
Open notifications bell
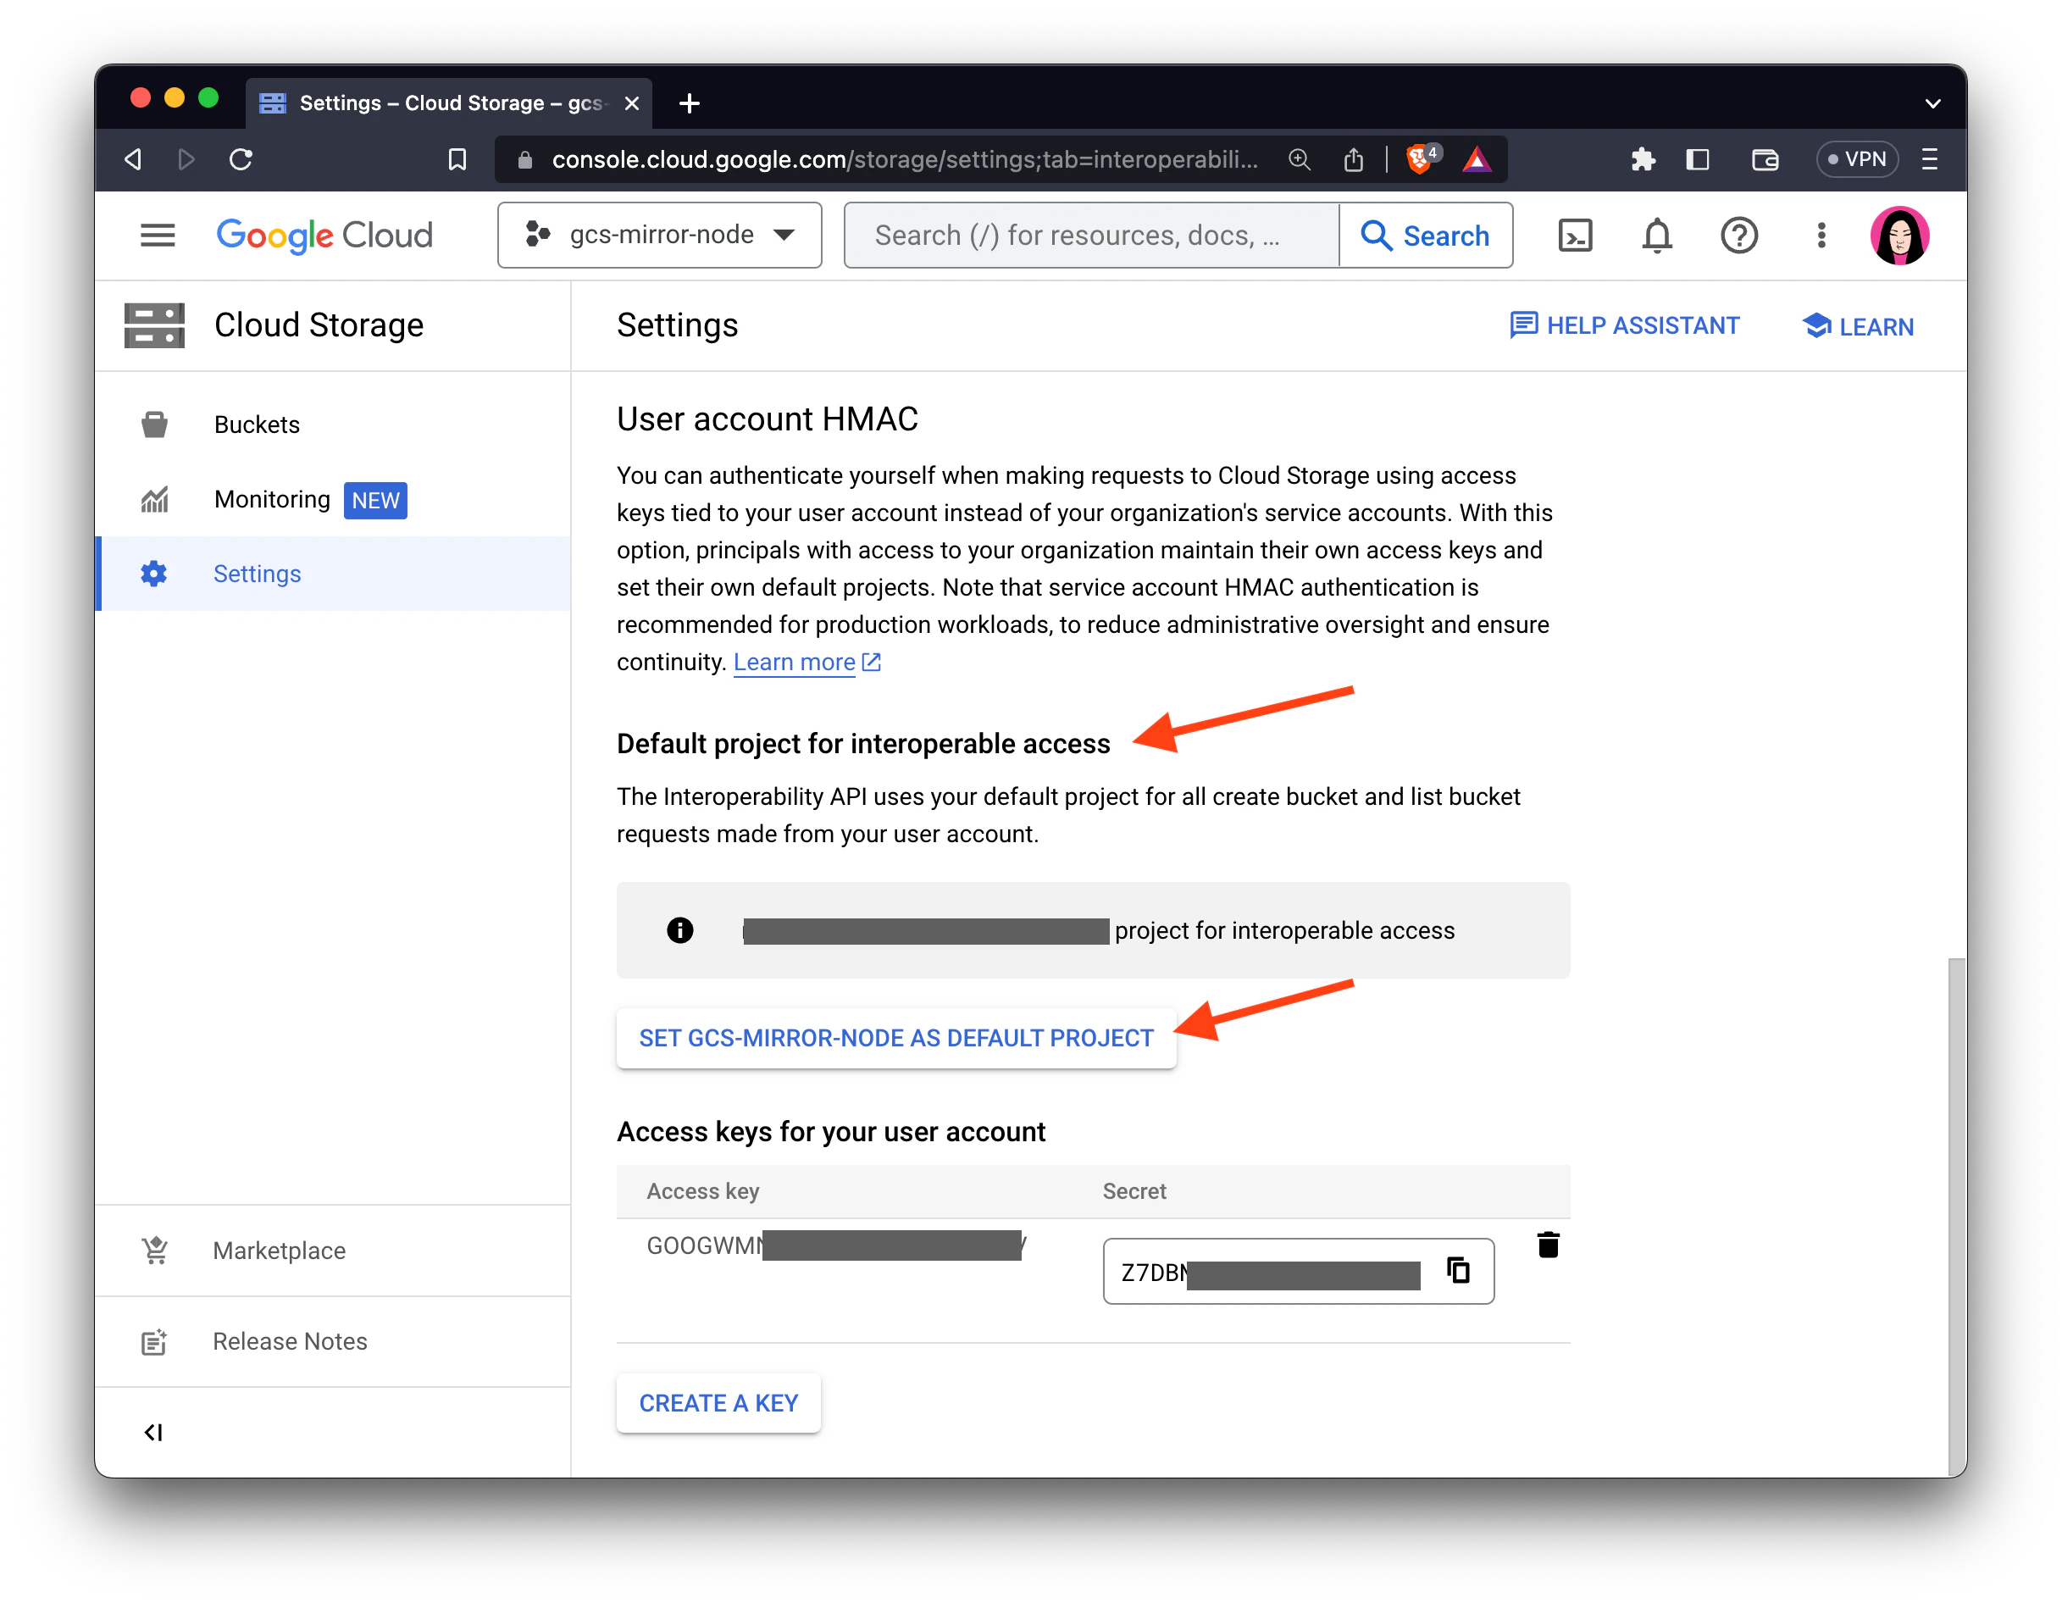point(1656,236)
